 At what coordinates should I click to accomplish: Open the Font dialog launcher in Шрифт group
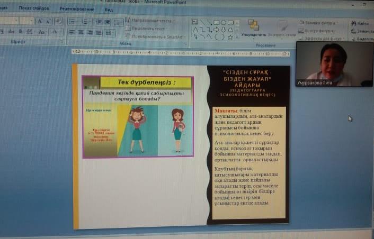point(61,42)
